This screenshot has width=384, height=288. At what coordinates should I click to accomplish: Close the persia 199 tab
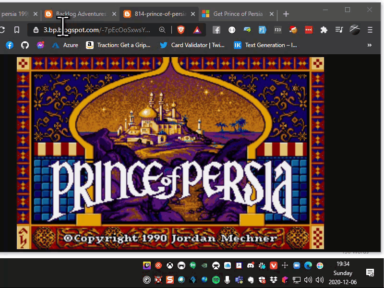(36, 14)
